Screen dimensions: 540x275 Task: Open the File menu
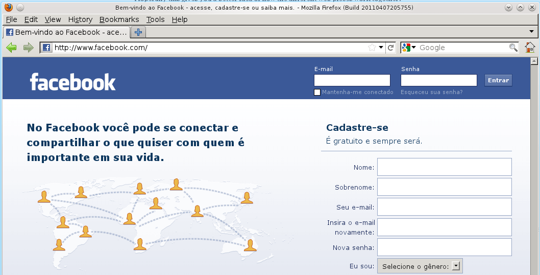[12, 19]
